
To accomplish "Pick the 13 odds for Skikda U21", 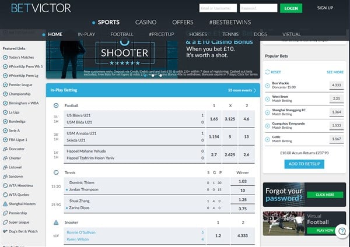I will tap(246, 137).
